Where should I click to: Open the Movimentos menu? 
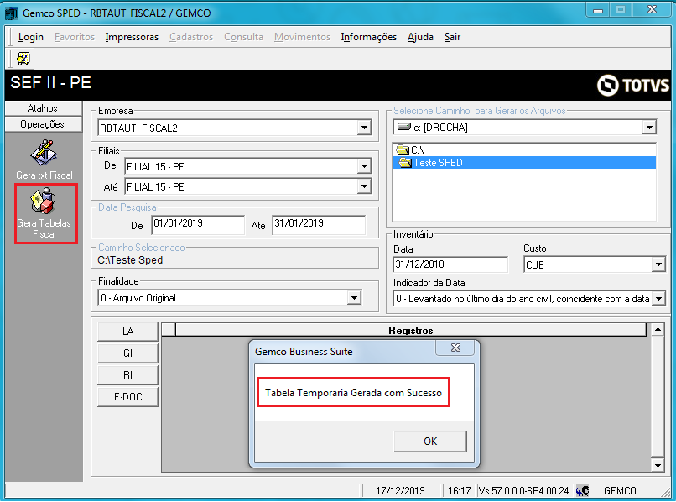(302, 37)
